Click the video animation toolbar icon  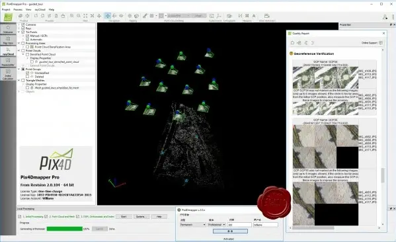coord(266,16)
